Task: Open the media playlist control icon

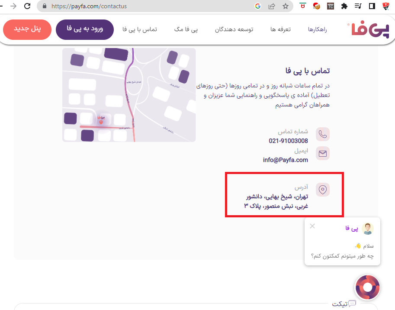Action: pos(358,6)
